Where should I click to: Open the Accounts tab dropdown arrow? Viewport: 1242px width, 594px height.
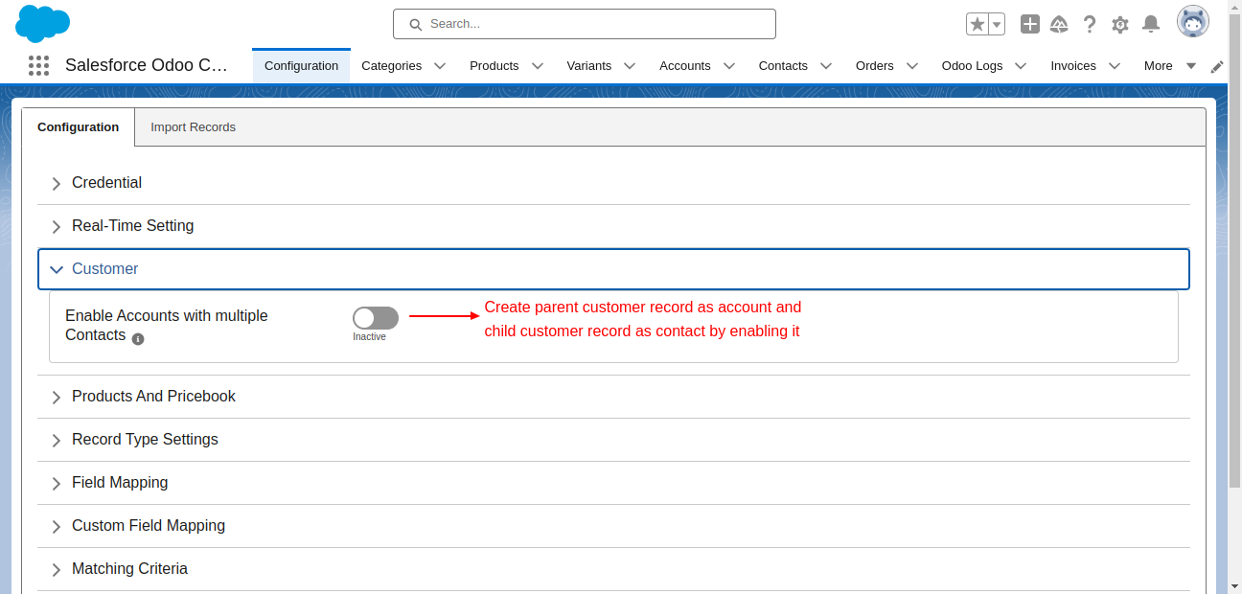pos(729,65)
